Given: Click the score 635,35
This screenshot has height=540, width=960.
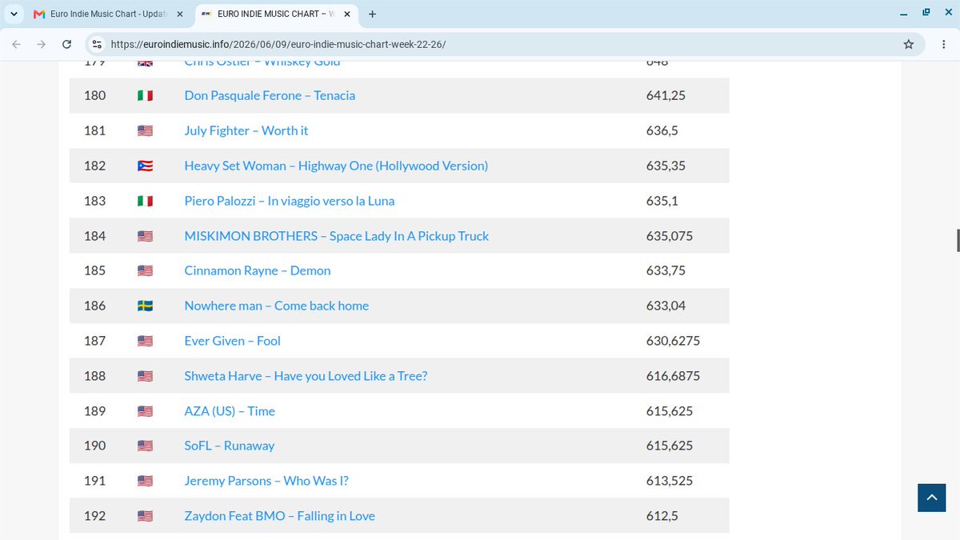Looking at the screenshot, I should point(666,166).
